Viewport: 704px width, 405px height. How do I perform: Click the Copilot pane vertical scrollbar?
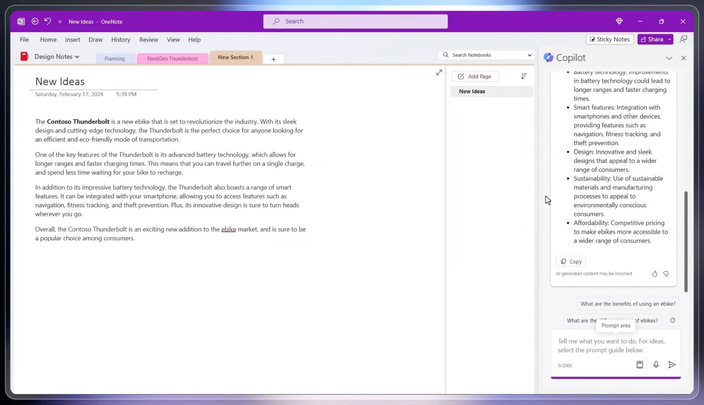click(686, 241)
